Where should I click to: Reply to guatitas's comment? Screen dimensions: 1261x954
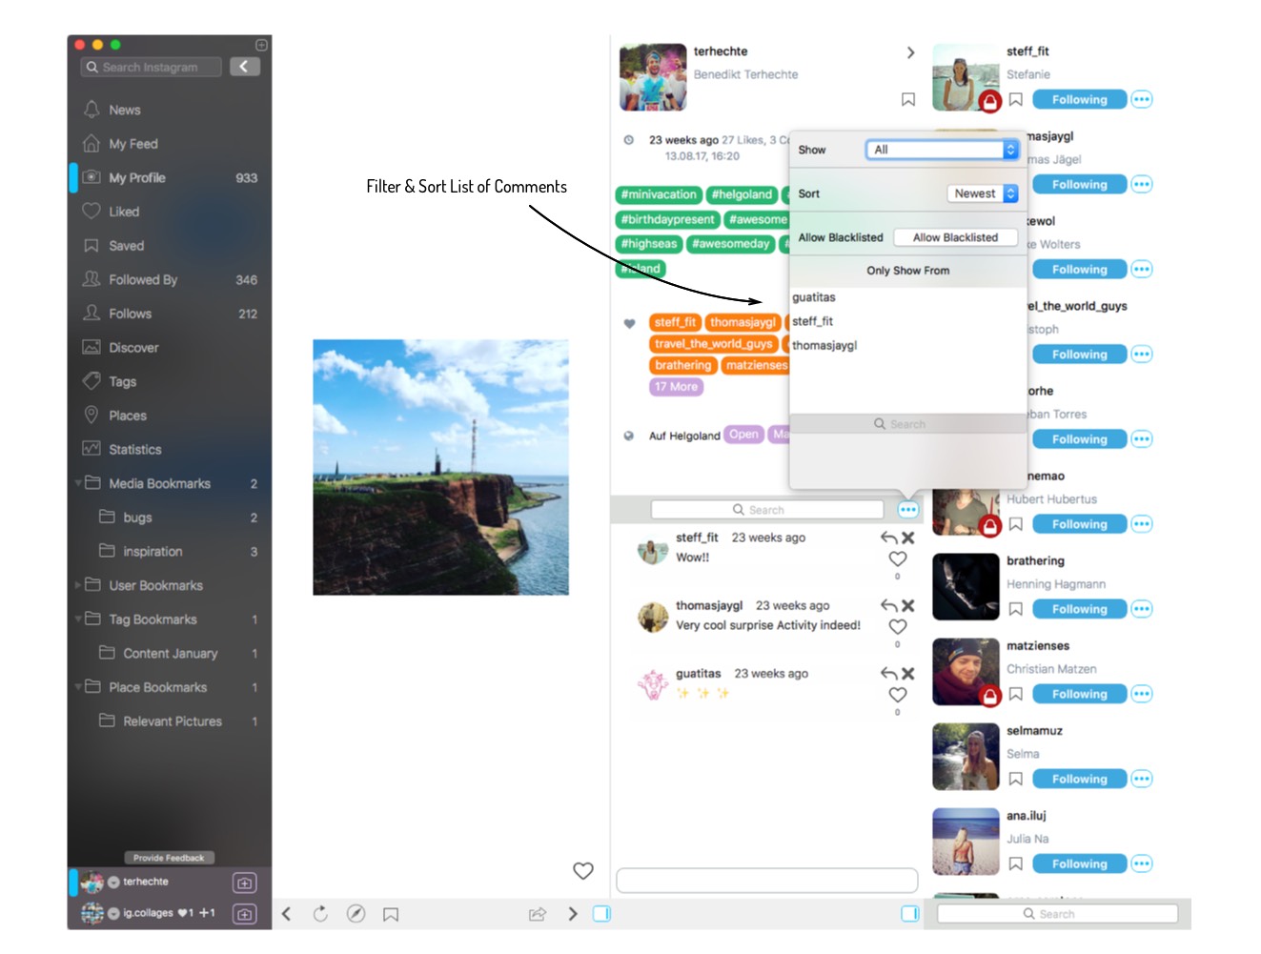[889, 674]
